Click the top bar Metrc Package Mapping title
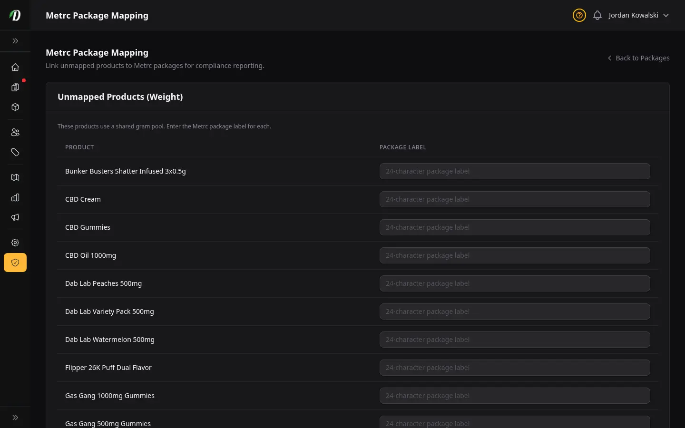685x428 pixels. point(97,15)
